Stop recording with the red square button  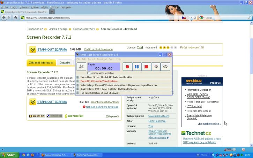146,67
